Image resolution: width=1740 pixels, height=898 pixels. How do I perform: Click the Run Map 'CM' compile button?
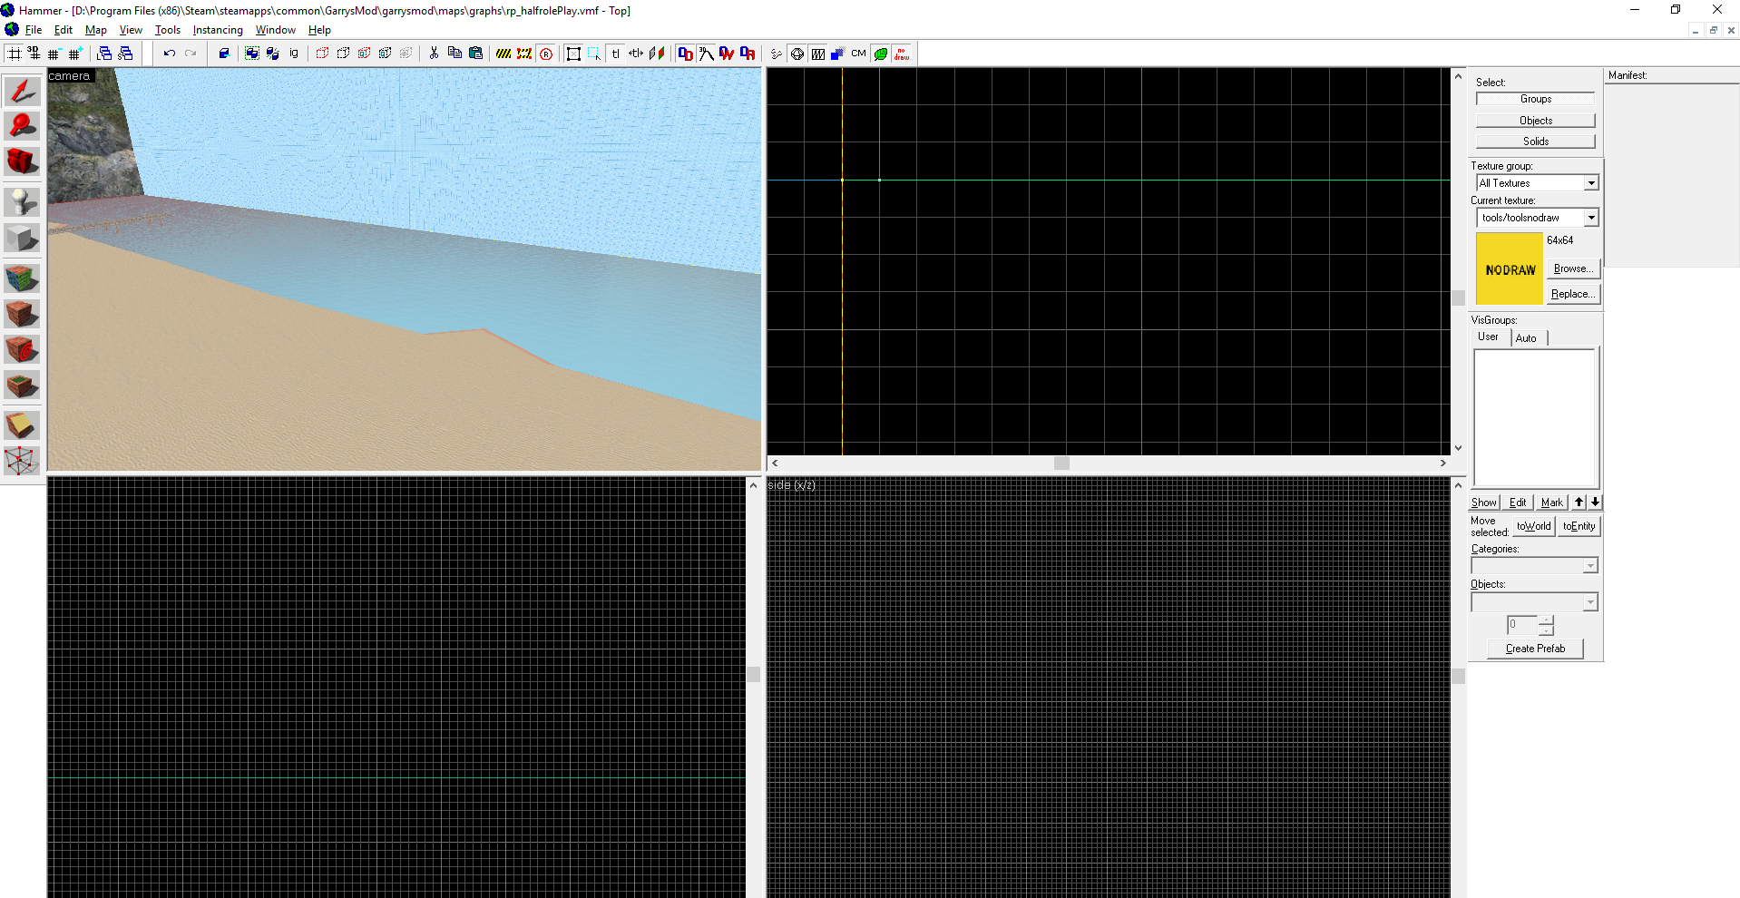[x=859, y=54]
